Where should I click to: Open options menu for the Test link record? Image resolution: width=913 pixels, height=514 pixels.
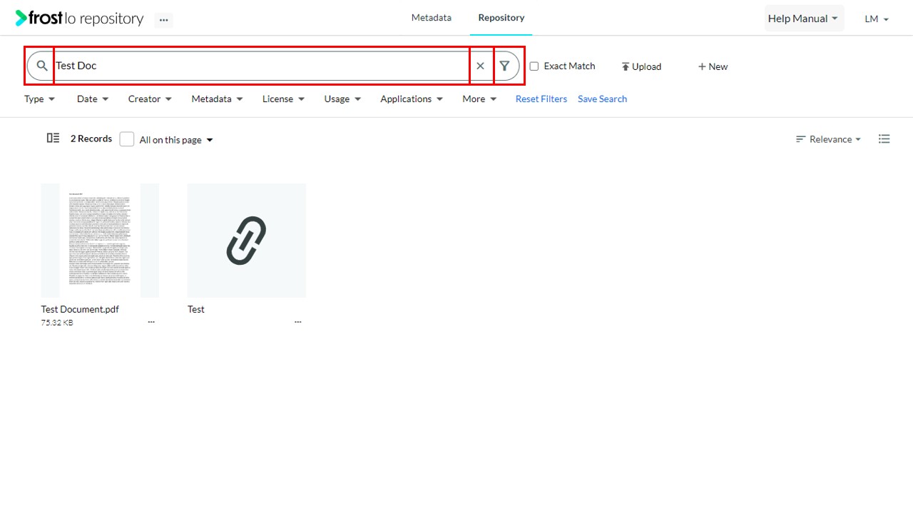[x=298, y=322]
